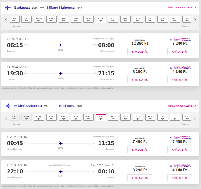This screenshot has height=189, width=201.
Task: Select outbound date tab P 12, ápr.
Action: point(113,19)
